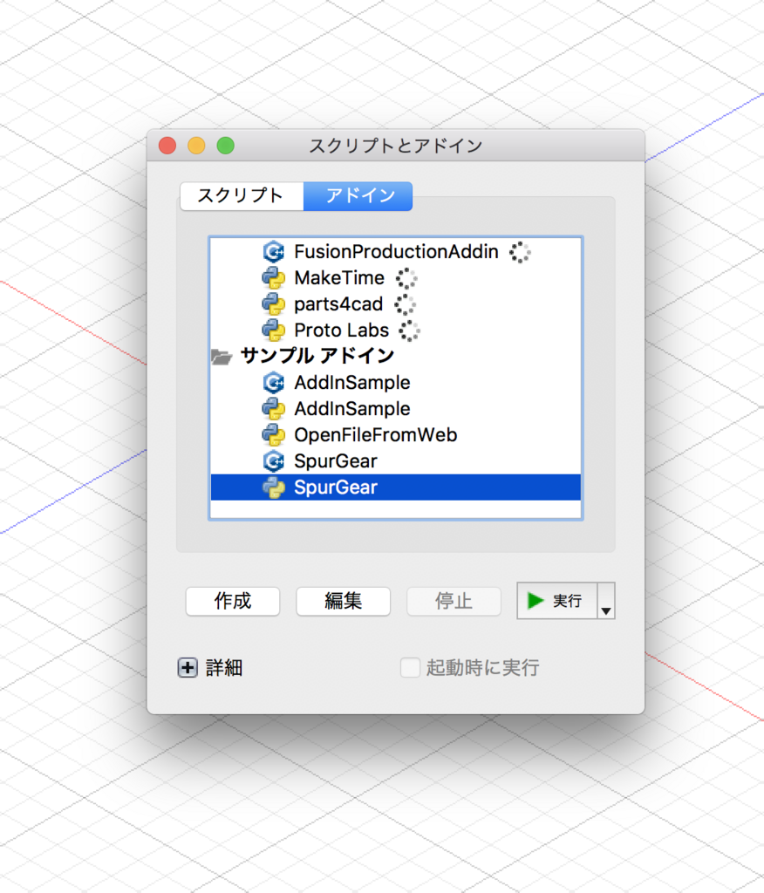Click the Python icon beside MakeTime
This screenshot has width=764, height=893.
coord(274,278)
